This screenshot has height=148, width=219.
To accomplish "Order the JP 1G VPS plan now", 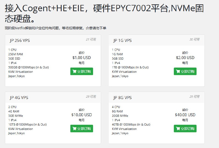I will (x=185, y=71).
